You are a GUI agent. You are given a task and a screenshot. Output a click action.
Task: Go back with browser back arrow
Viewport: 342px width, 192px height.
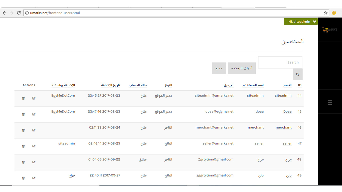point(5,13)
